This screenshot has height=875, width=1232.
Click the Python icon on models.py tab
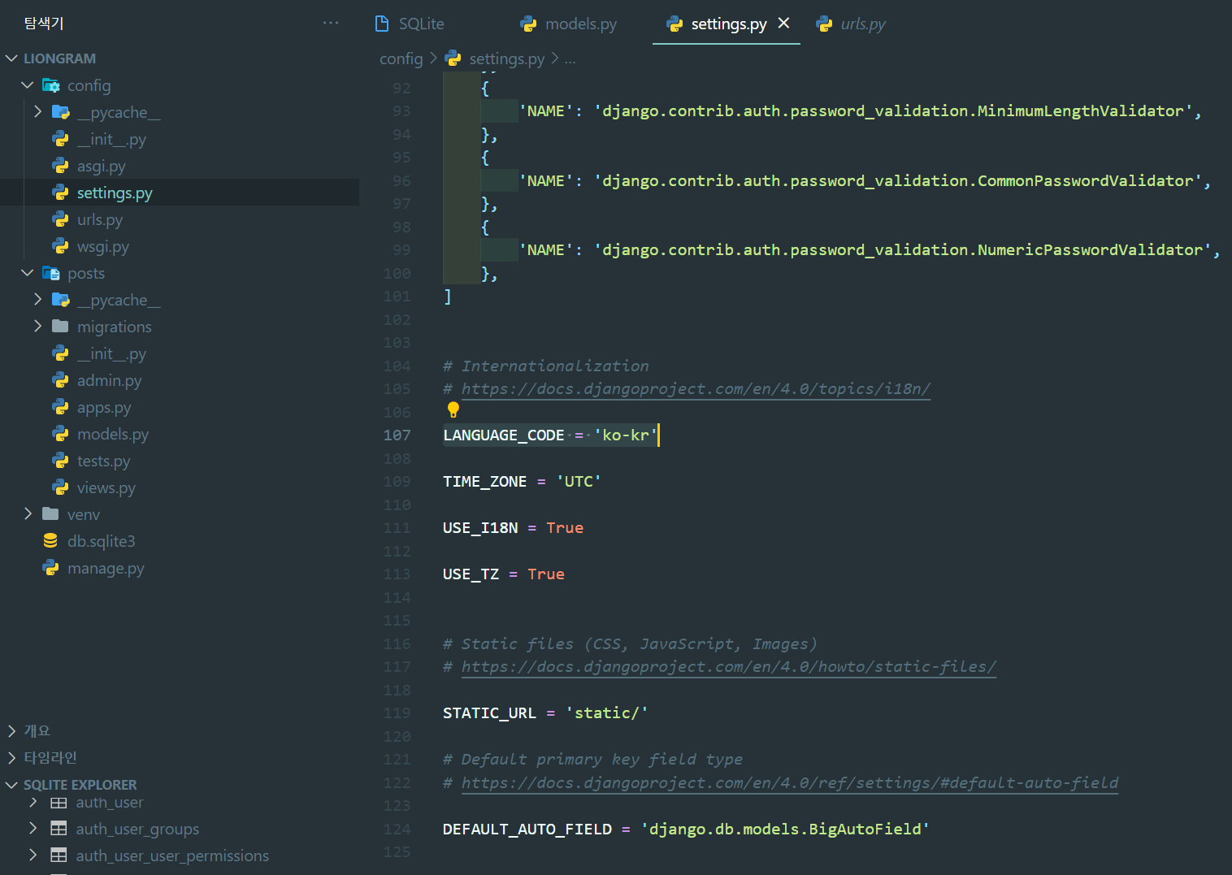(528, 24)
